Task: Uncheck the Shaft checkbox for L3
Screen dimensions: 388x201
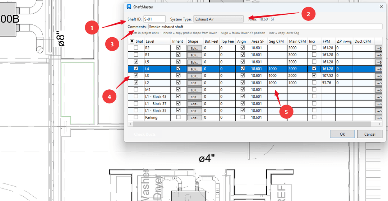Action: (136, 75)
